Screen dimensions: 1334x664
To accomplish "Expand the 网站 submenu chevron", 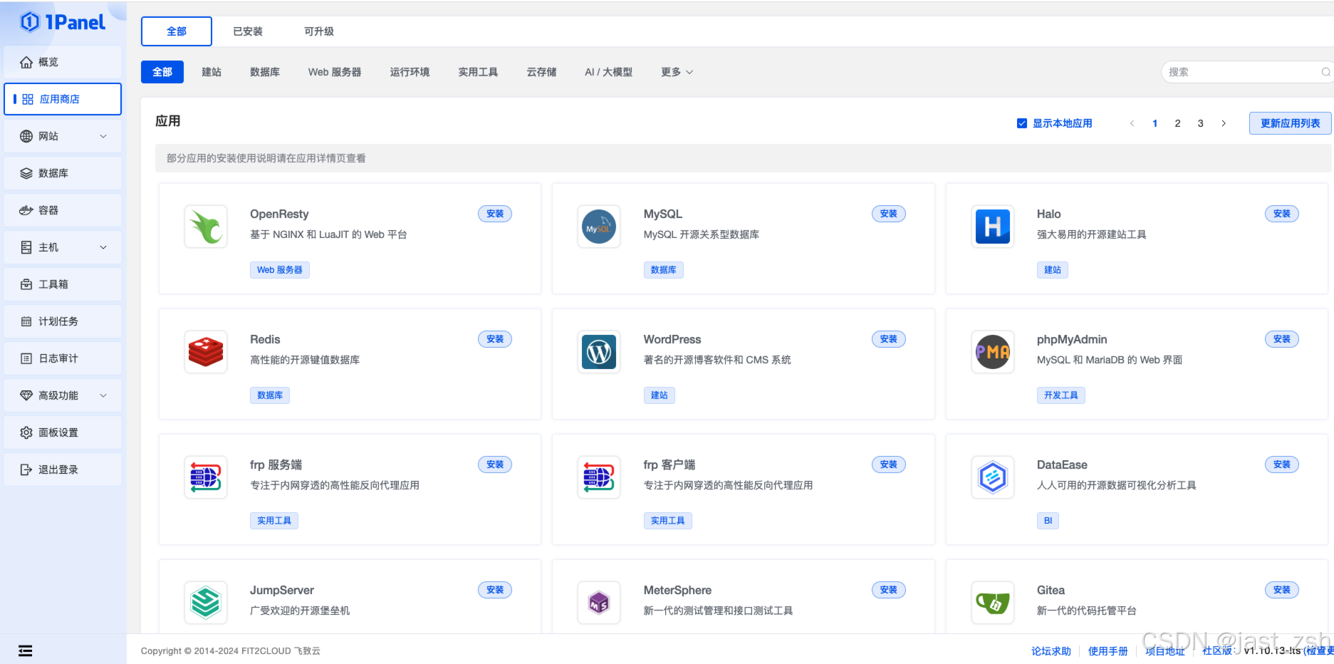I will (x=103, y=136).
